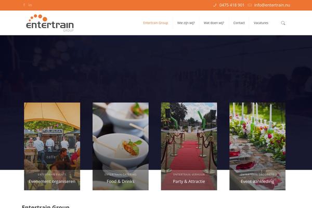Open the LinkedIn icon in top bar
Screen dimensions: 312x208
[30, 5]
